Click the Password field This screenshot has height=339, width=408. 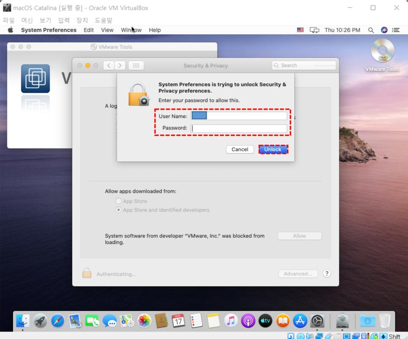click(x=239, y=129)
